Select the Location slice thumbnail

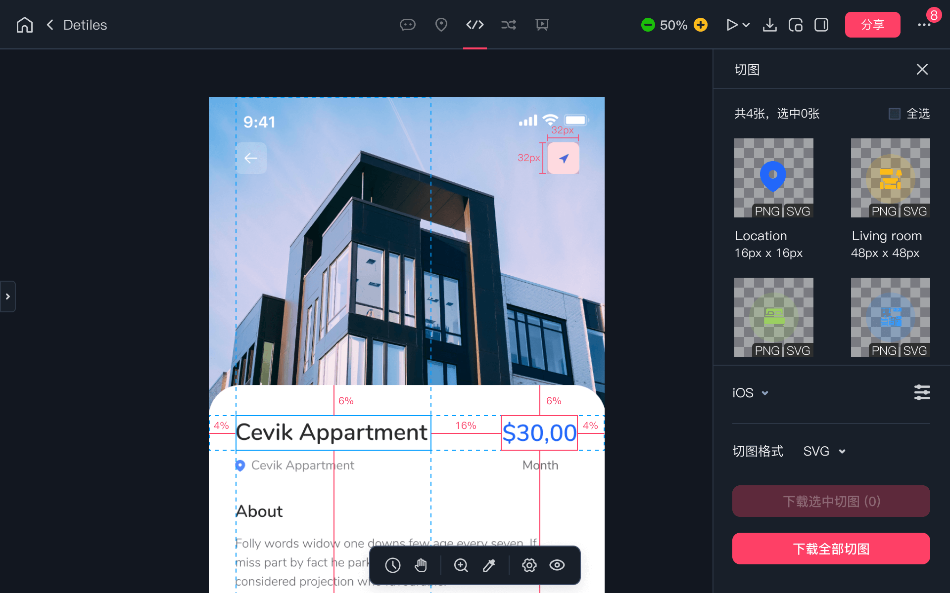774,178
